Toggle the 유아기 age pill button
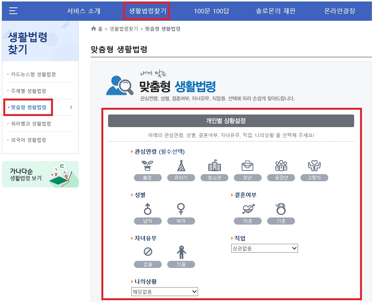The width and height of the screenshot is (376, 302). [x=181, y=177]
